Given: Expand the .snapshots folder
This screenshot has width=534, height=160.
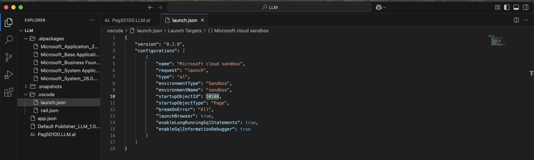Looking at the screenshot, I should (26, 87).
